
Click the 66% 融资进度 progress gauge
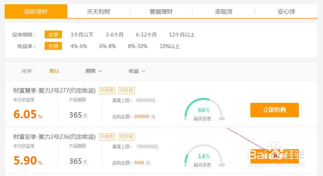[204, 110]
